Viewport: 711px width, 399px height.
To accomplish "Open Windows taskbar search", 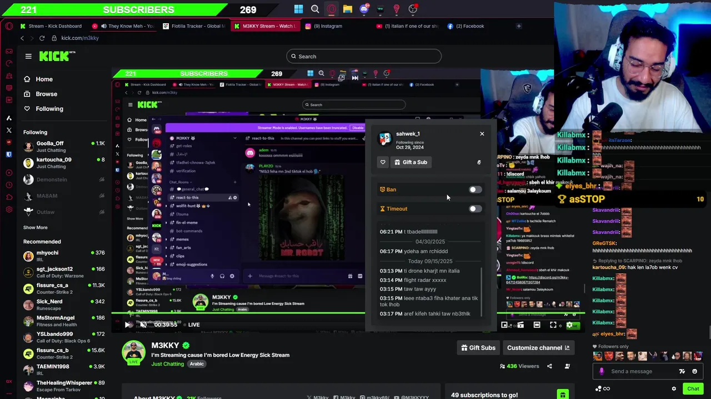I will (x=315, y=9).
